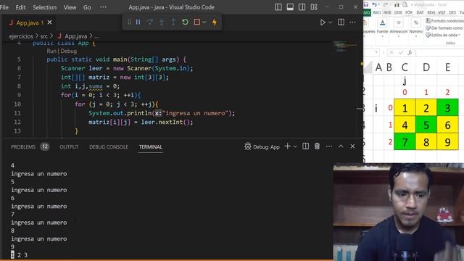Close the App.java tab
Screen dimensions: 464x261
point(50,22)
